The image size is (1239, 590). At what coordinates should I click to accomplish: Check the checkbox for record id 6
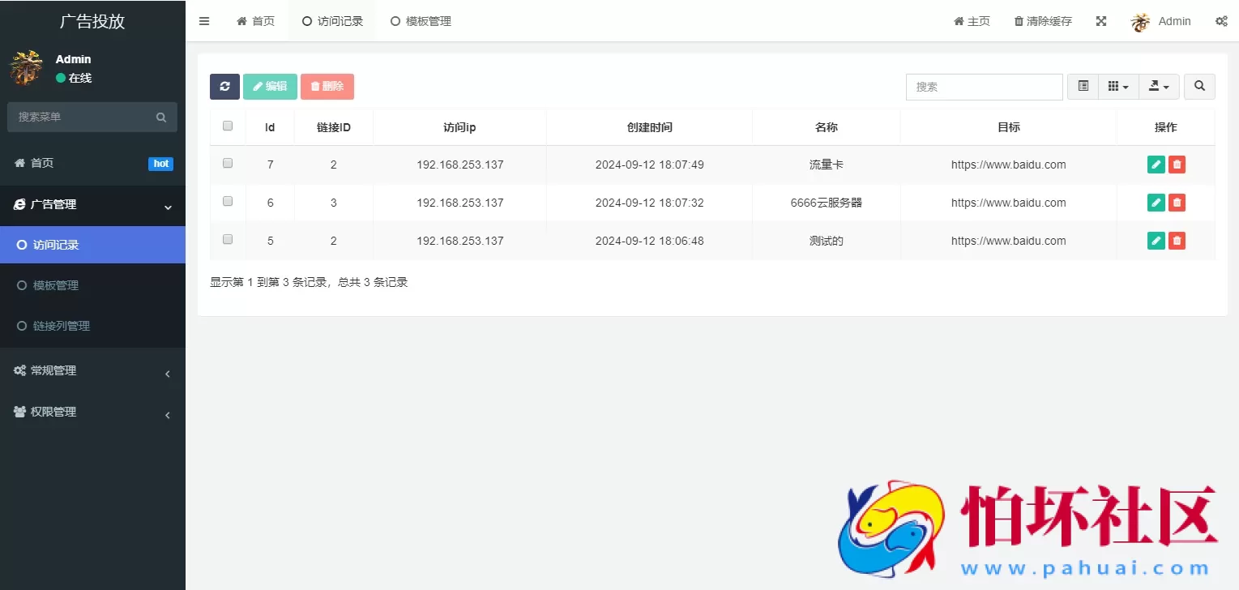point(227,201)
